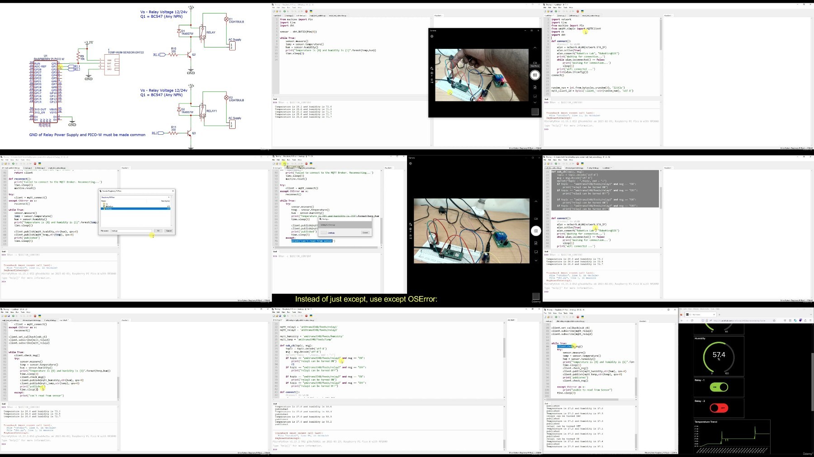The height and width of the screenshot is (457, 814).
Task: Click the File name field in the Save dialog
Action: click(x=131, y=231)
